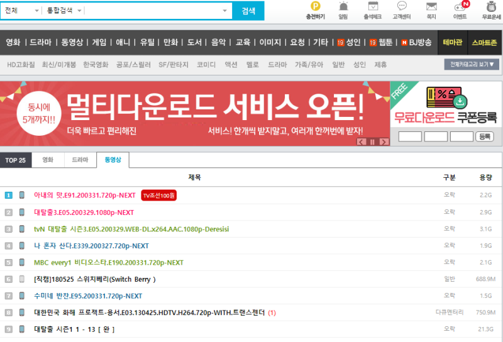This screenshot has width=503, height=342.
Task: Open 수미네 반찬.E95 title link
Action: click(x=88, y=296)
